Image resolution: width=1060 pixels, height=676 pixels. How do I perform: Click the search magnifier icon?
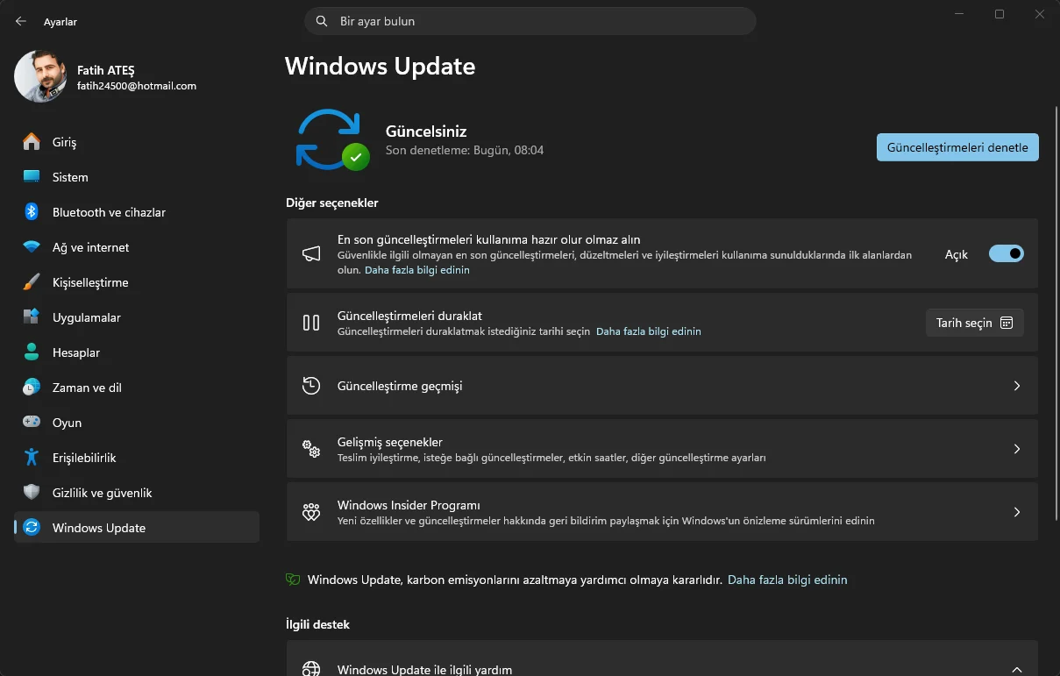tap(322, 21)
